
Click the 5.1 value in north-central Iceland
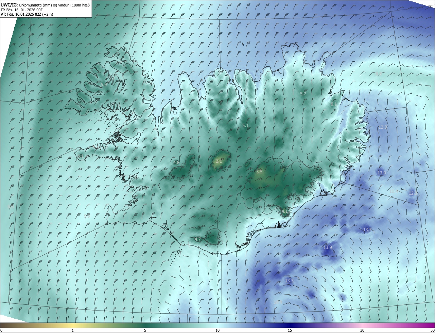[x=245, y=126]
